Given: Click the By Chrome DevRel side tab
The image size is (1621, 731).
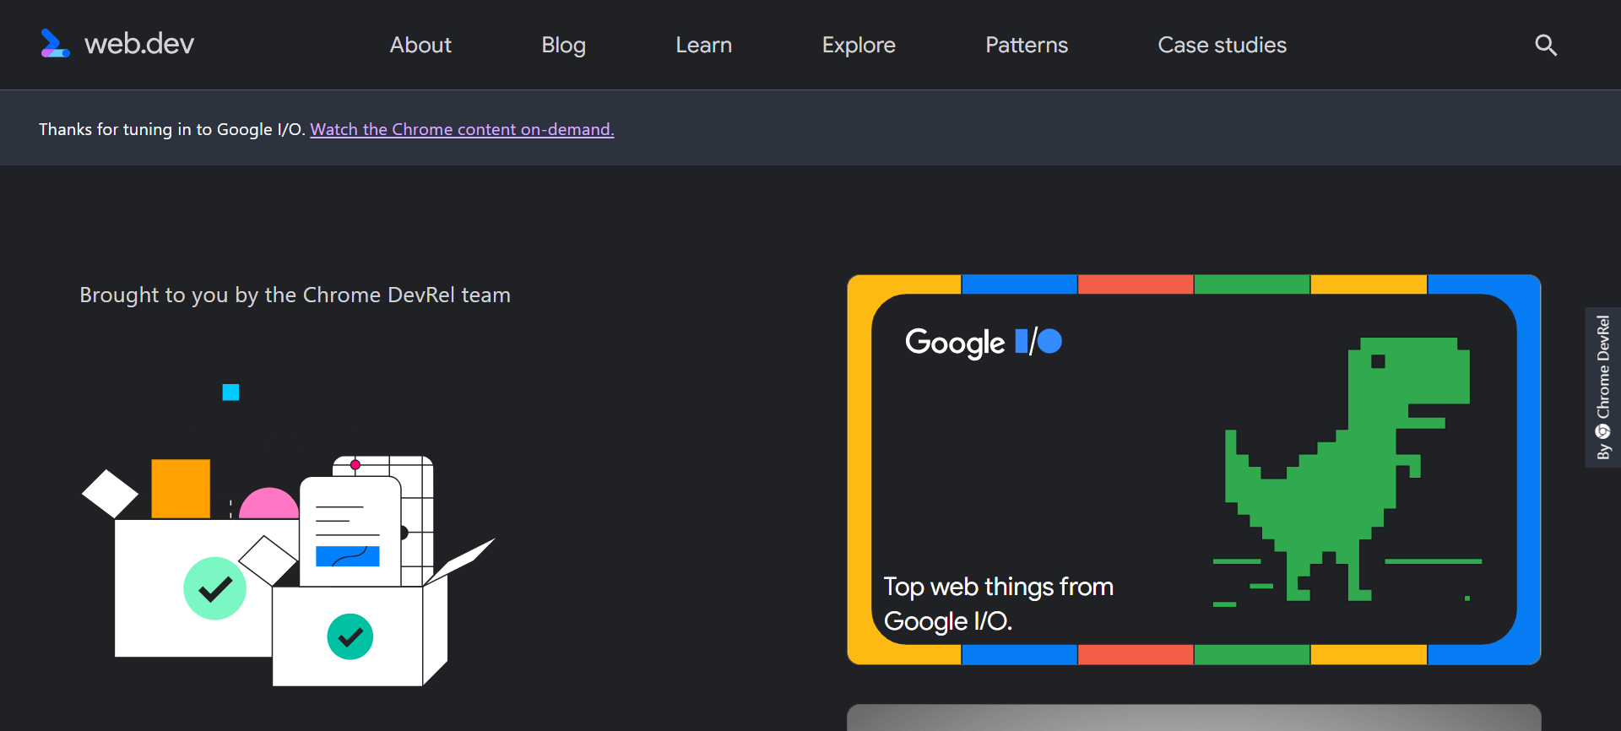Looking at the screenshot, I should 1602,387.
